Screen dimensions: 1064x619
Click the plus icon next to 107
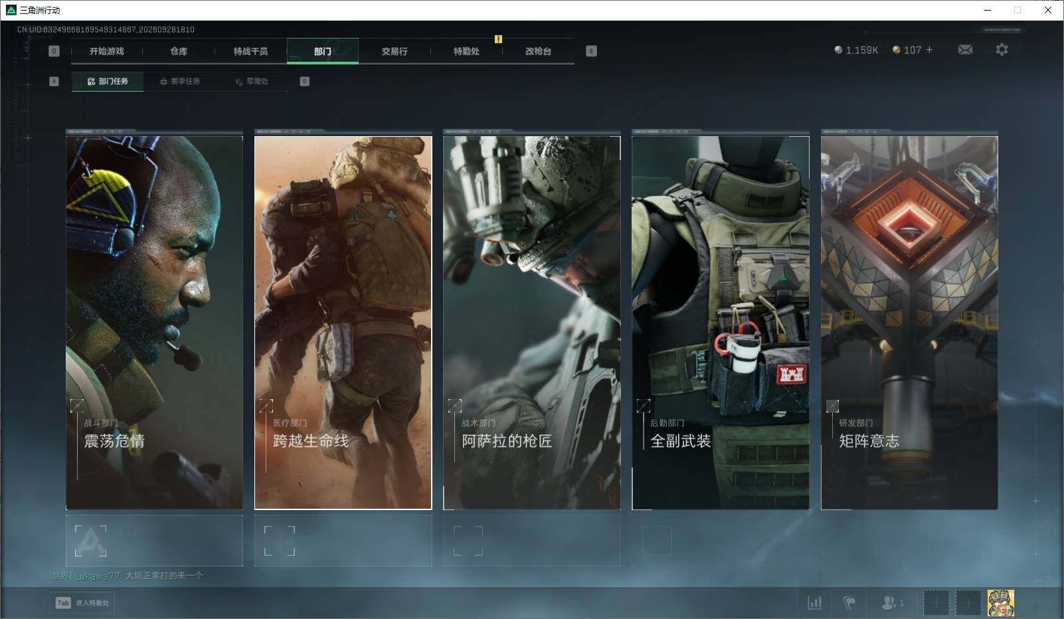point(929,50)
